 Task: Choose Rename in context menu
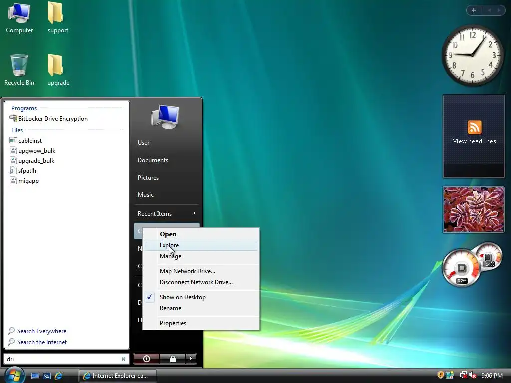coord(201,308)
